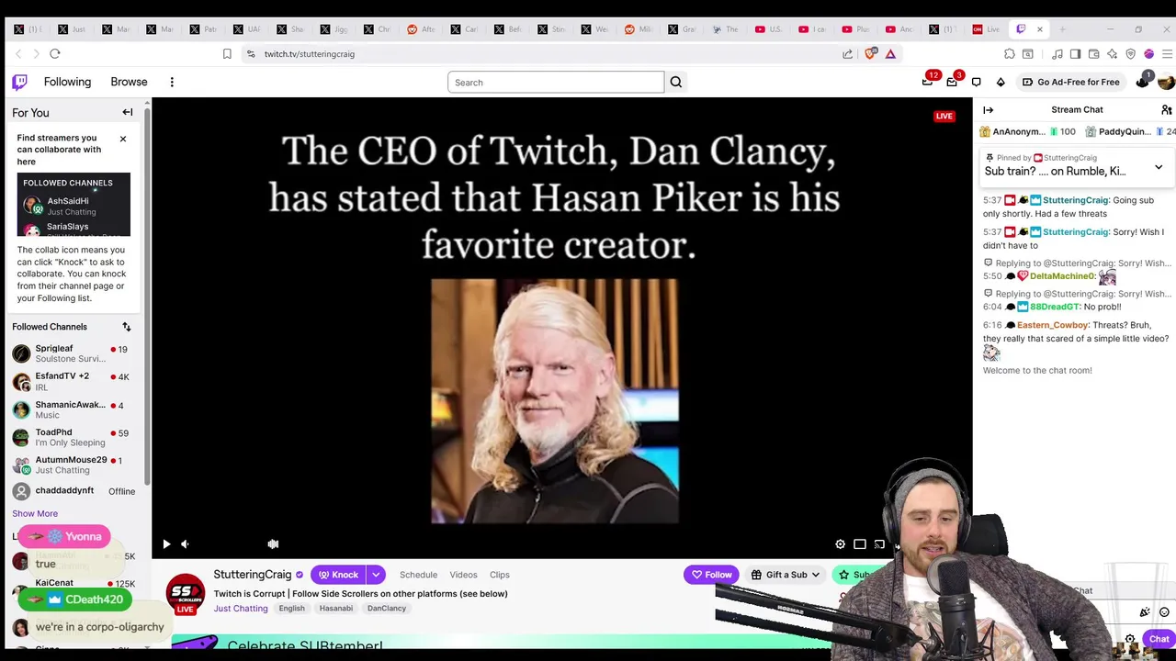Open the Brave Wallet icon
Viewport: 1176px width, 661px height.
click(x=1093, y=54)
